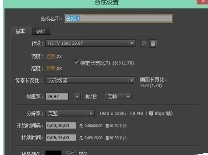Click the start timecode field

point(61,126)
